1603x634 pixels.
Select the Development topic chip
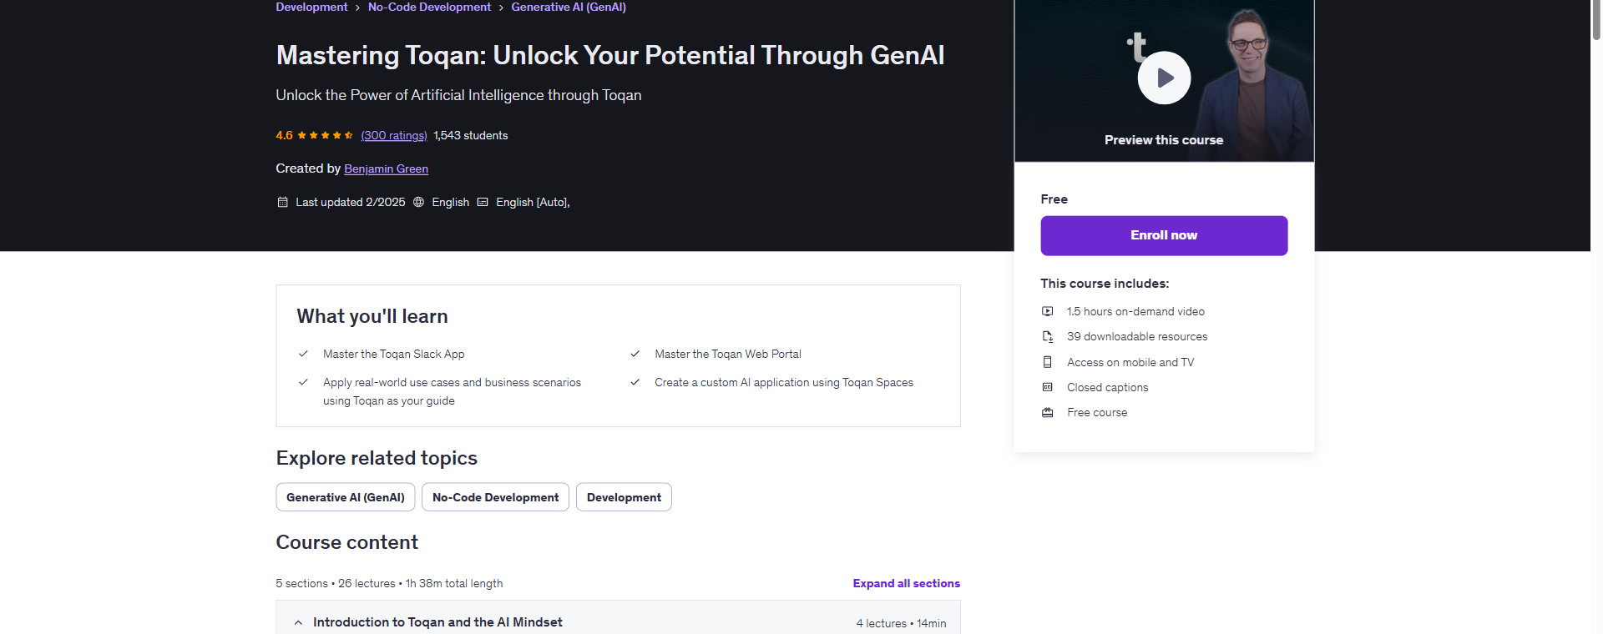[x=624, y=497]
